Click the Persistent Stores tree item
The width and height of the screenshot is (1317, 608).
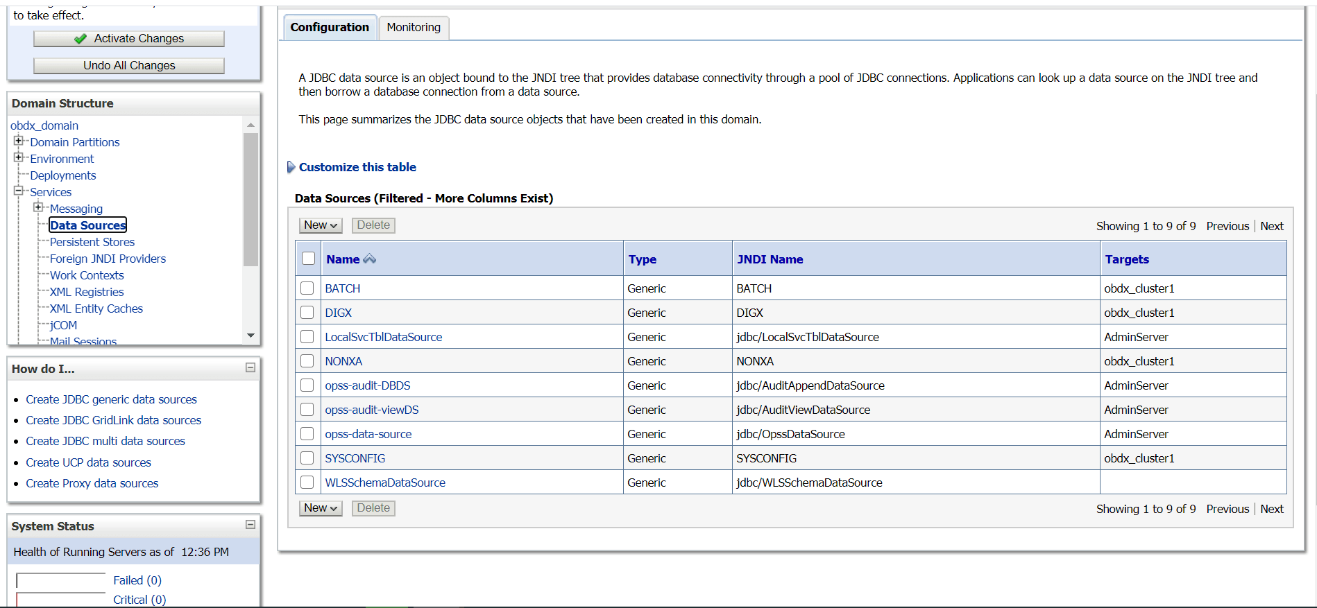click(x=92, y=242)
